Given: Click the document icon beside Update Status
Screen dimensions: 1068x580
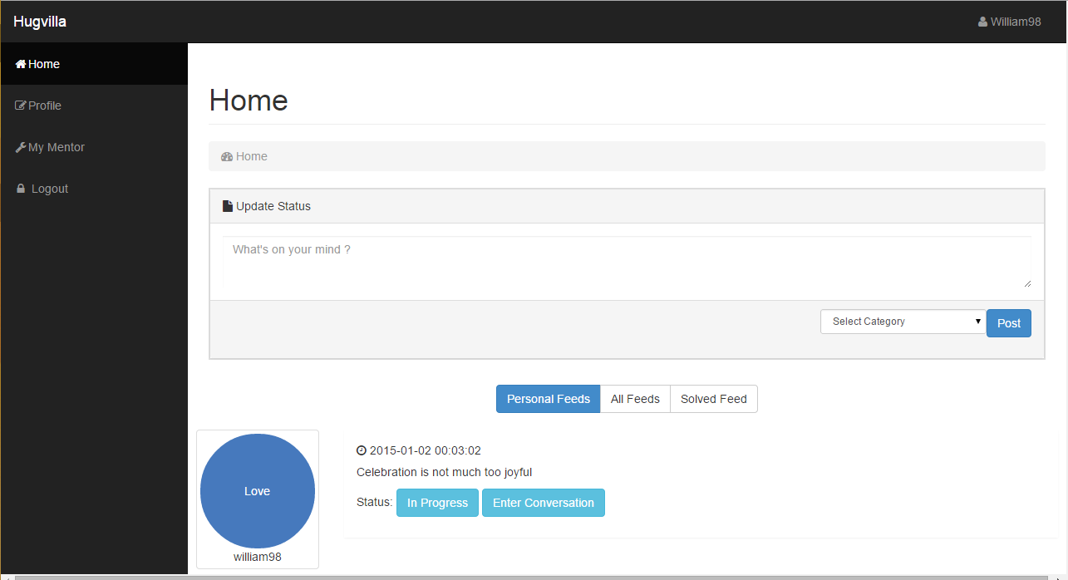Looking at the screenshot, I should (x=228, y=206).
